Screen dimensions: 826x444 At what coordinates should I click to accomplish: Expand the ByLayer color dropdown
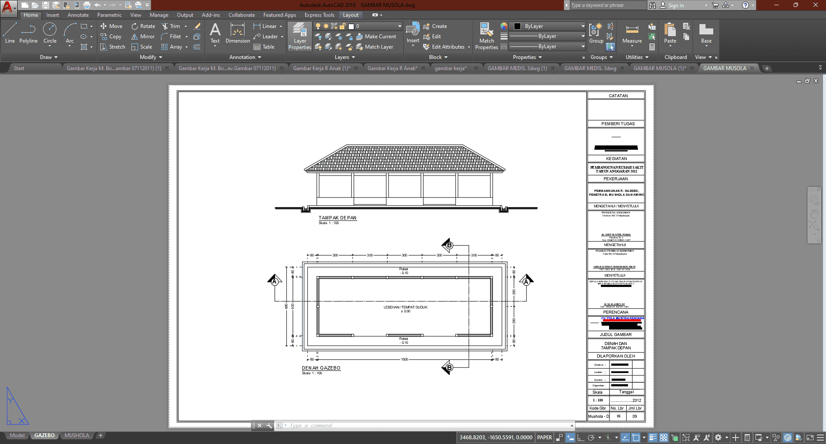click(583, 26)
